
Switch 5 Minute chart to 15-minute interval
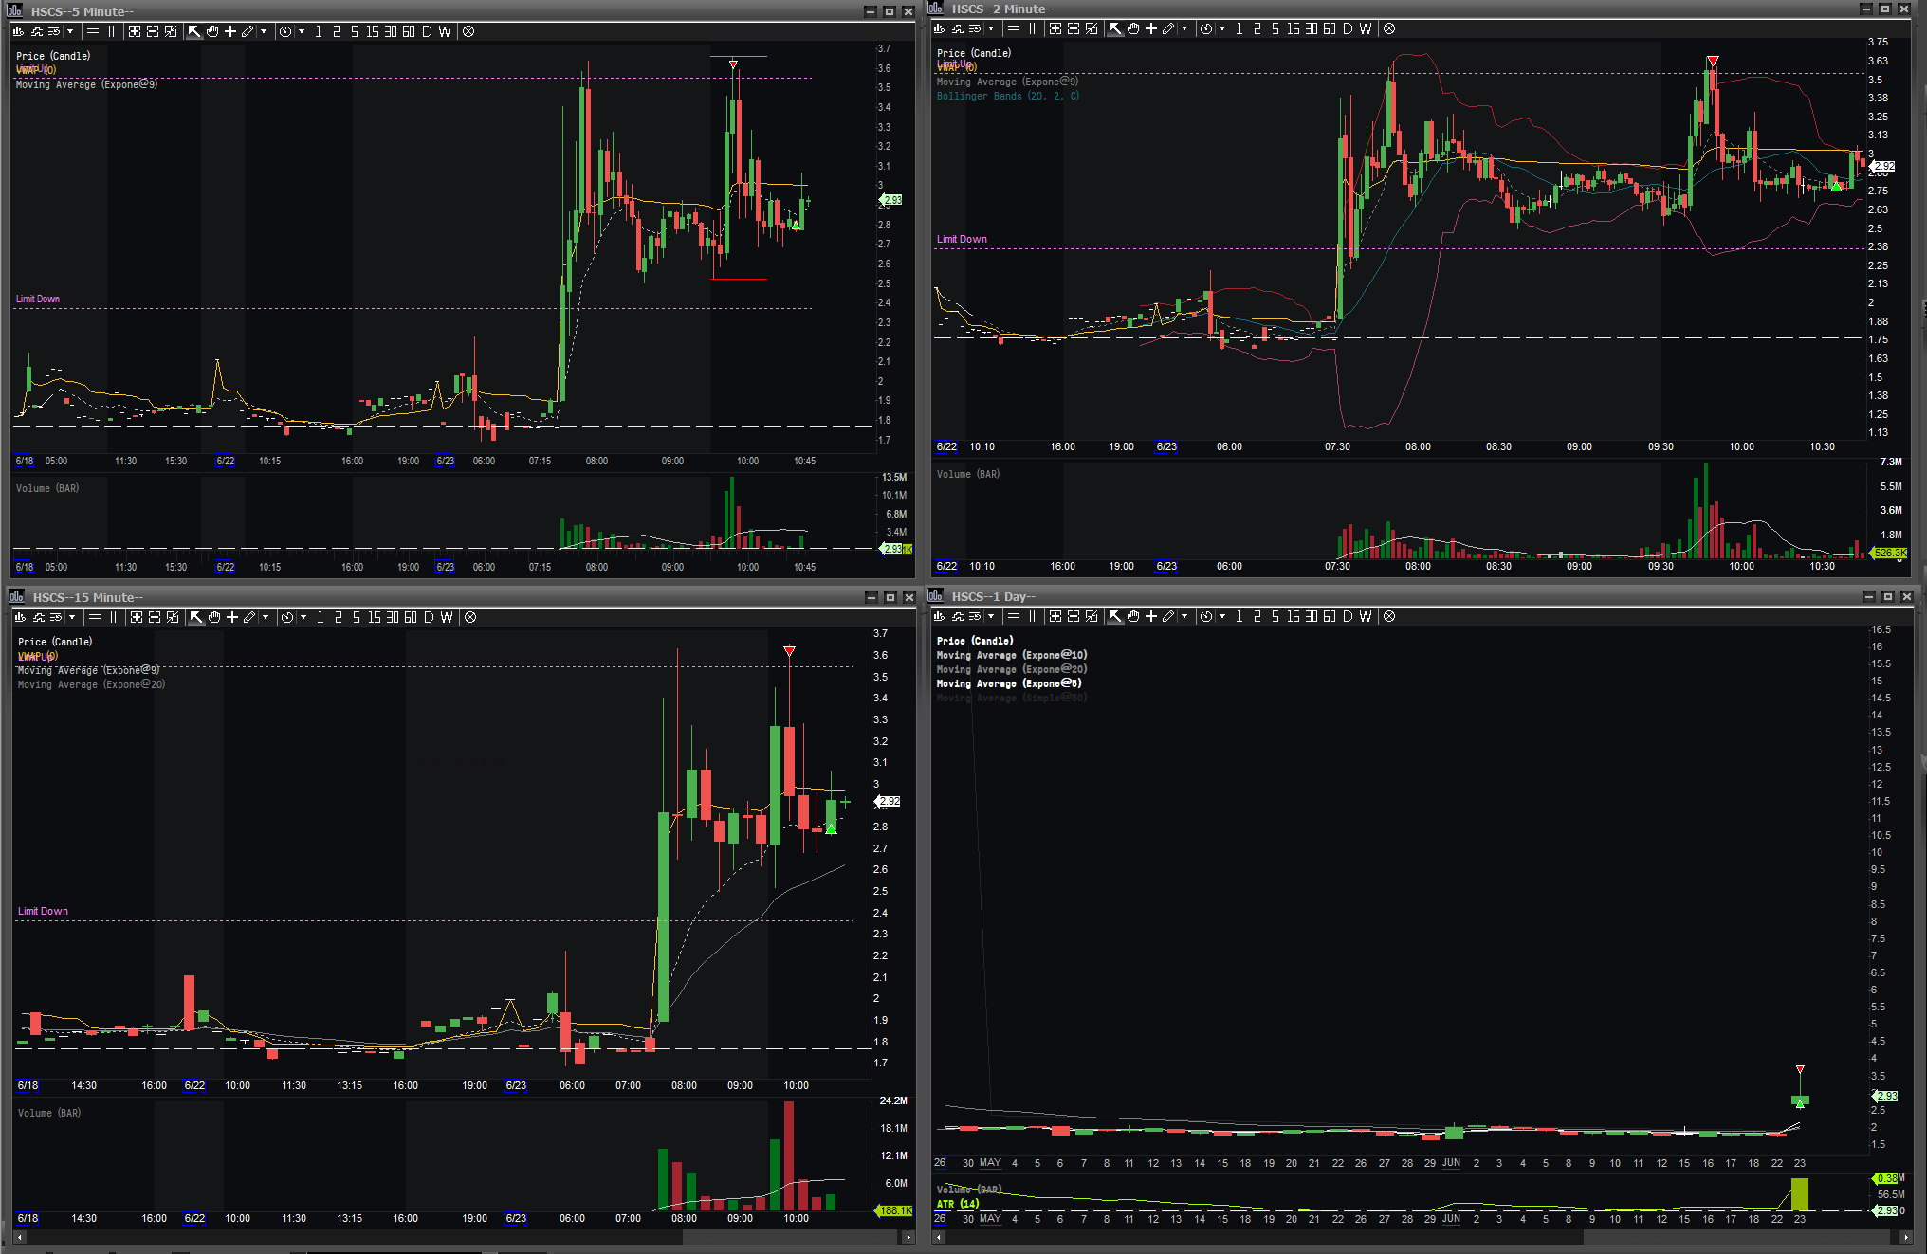373,31
